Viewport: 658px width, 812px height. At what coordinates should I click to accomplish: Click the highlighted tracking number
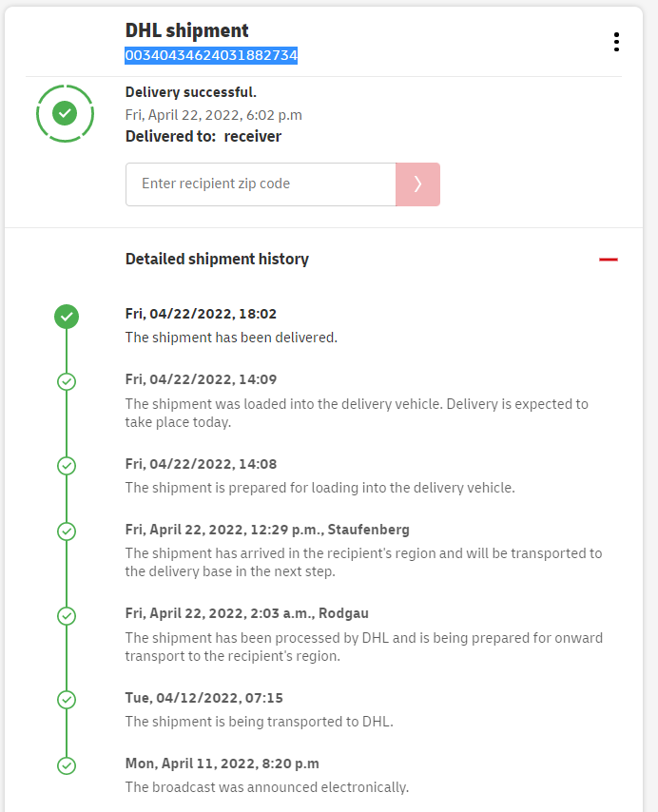211,56
